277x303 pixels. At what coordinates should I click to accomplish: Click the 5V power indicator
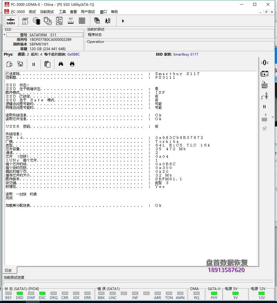235,293
